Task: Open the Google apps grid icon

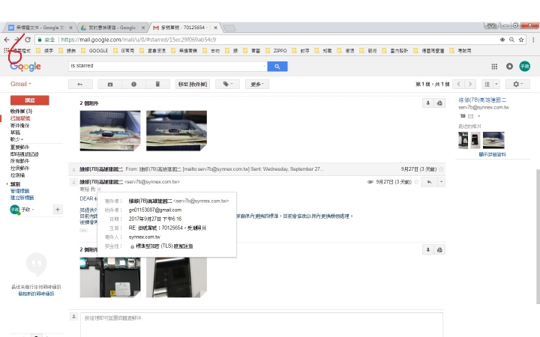Action: click(494, 67)
